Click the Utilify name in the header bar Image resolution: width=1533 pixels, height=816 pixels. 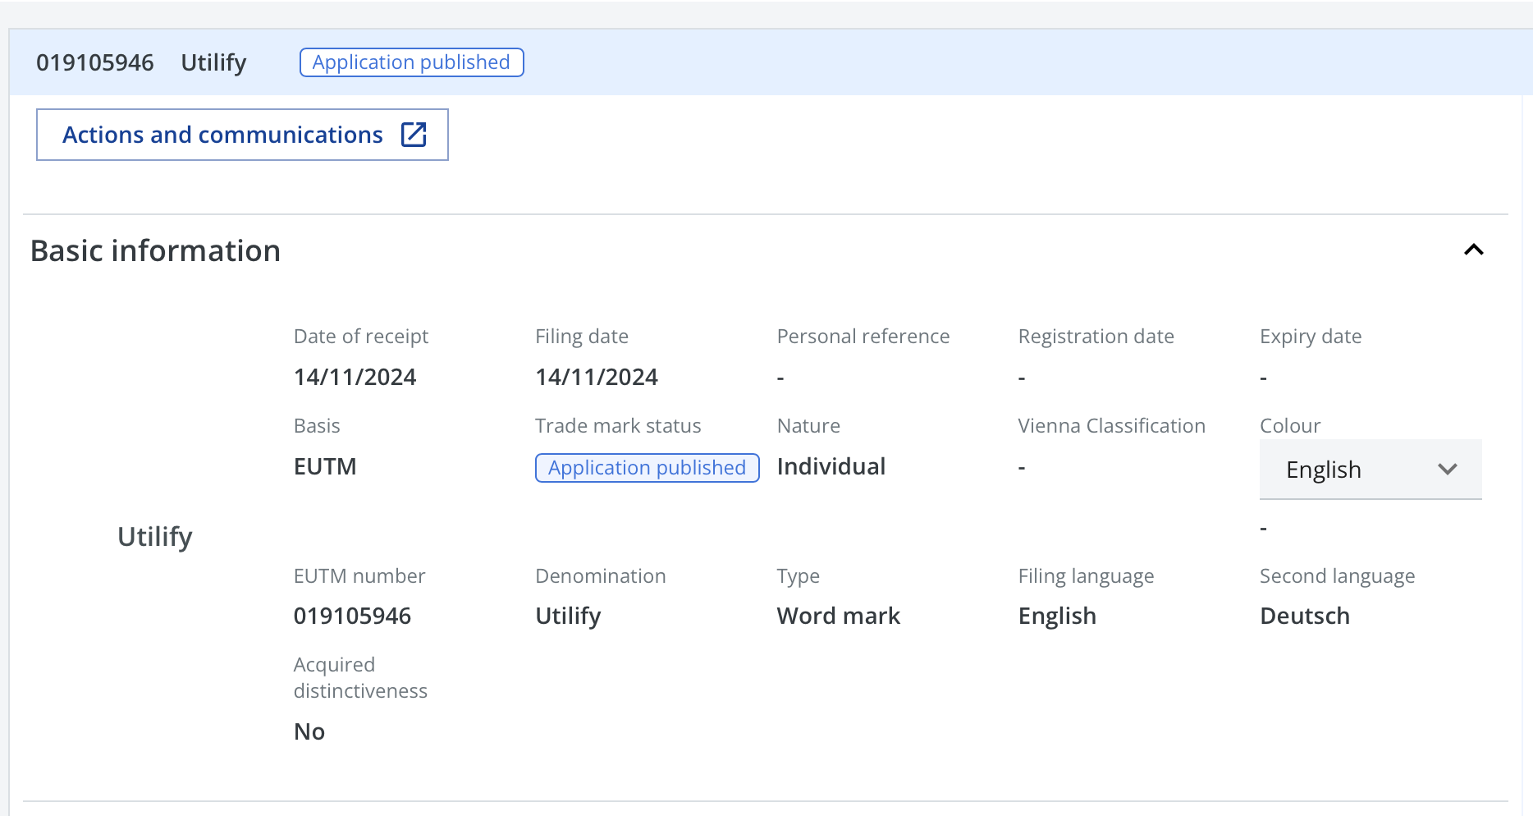coord(213,62)
